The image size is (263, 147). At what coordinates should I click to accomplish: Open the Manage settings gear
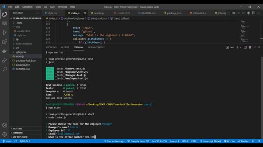pyautogui.click(x=5, y=134)
